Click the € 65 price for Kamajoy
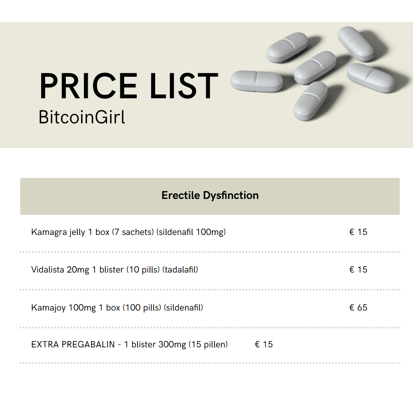Viewport: 413px width, 410px height. point(358,308)
